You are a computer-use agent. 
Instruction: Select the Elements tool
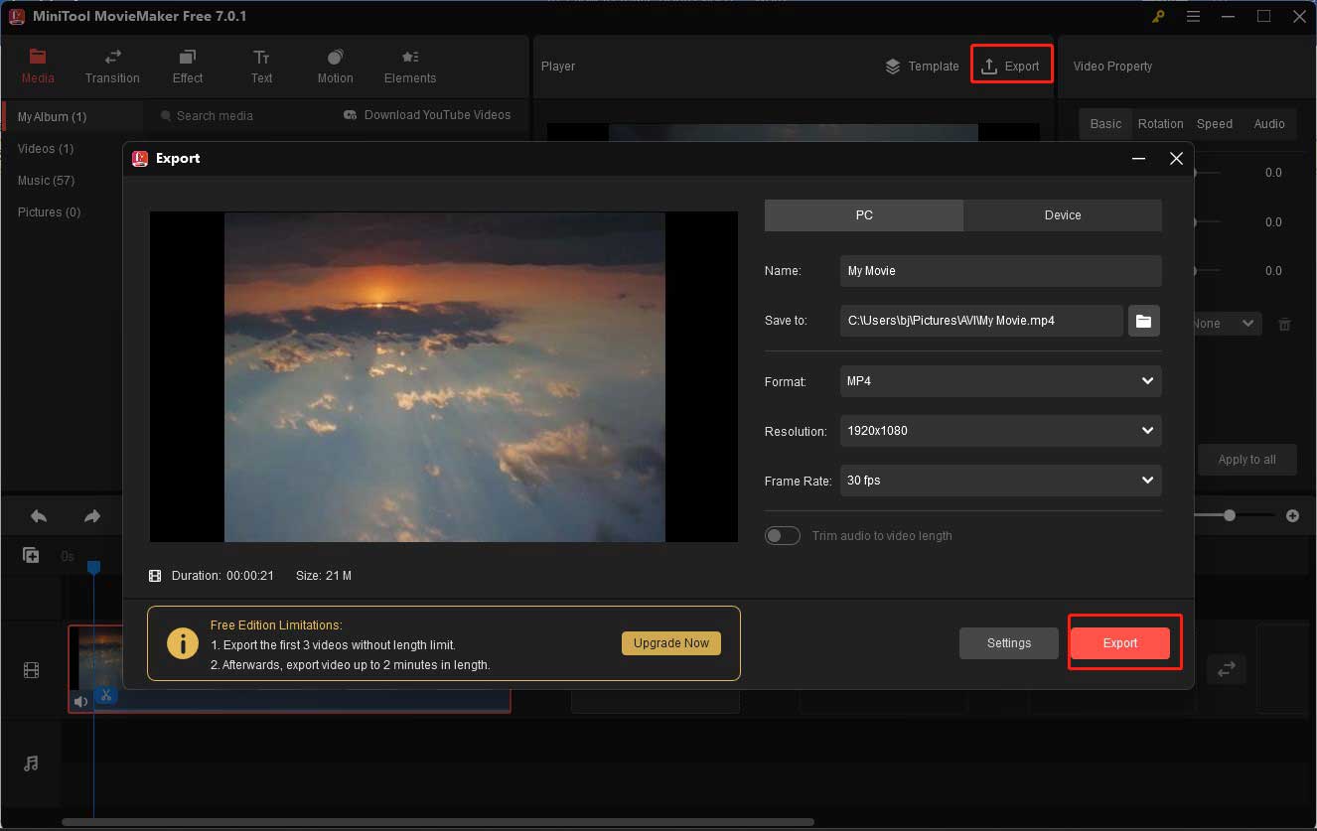tap(409, 66)
